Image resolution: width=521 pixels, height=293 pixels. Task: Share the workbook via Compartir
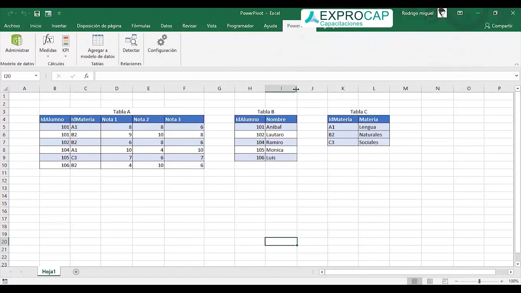[498, 26]
